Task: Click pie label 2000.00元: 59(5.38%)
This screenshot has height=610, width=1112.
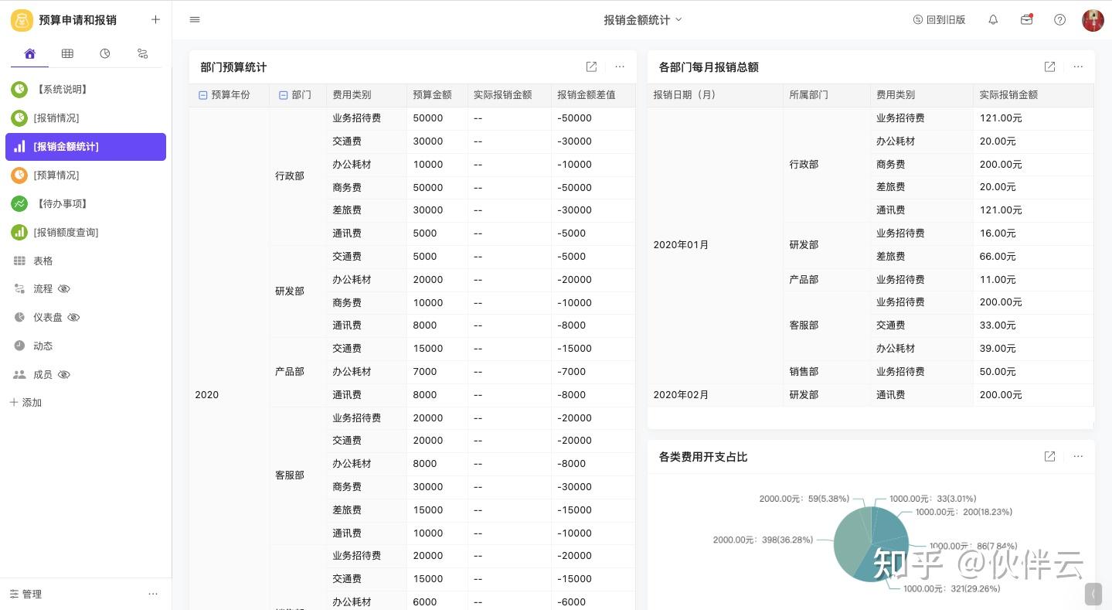Action: (804, 499)
